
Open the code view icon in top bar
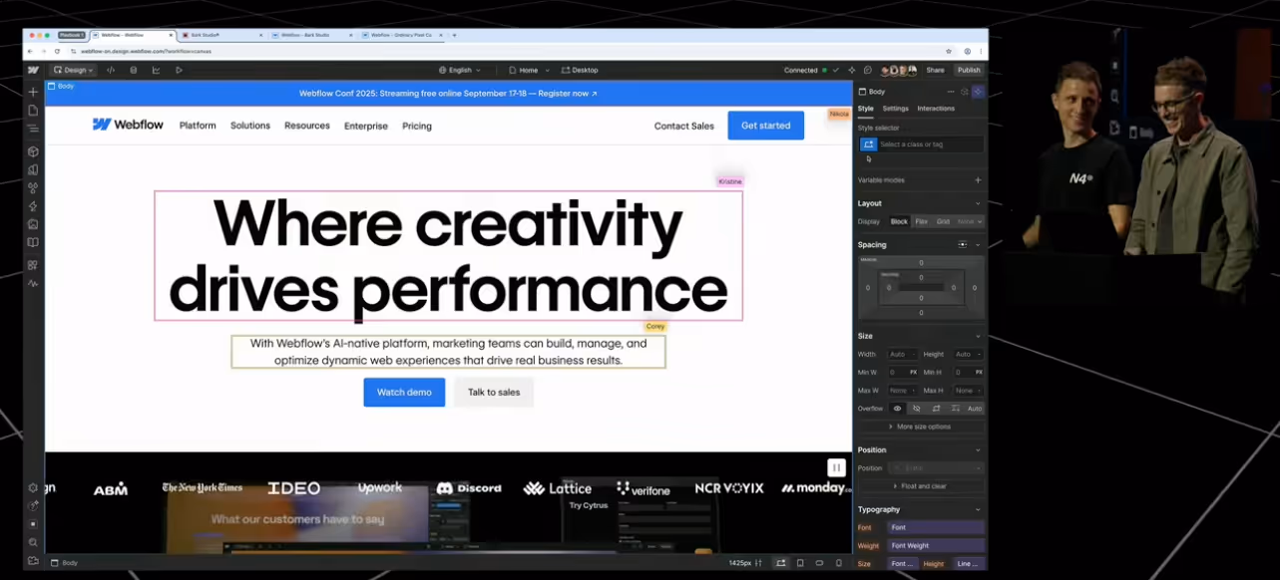tap(111, 70)
